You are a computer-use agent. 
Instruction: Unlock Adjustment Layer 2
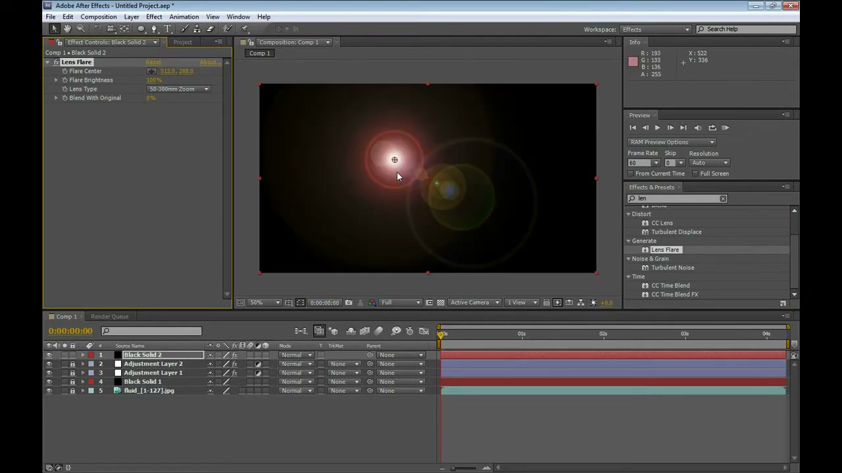click(x=72, y=364)
